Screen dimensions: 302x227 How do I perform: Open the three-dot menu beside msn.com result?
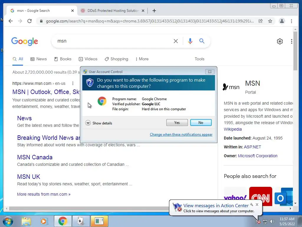(x=73, y=83)
